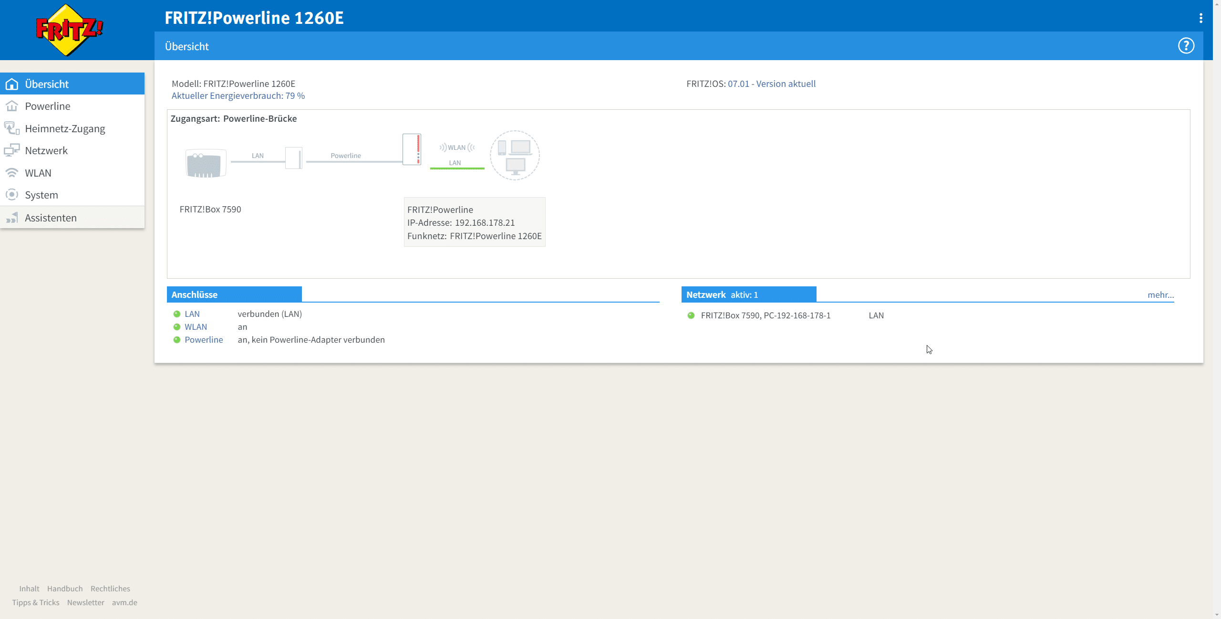
Task: Click the connected devices circle graphic
Action: [515, 155]
